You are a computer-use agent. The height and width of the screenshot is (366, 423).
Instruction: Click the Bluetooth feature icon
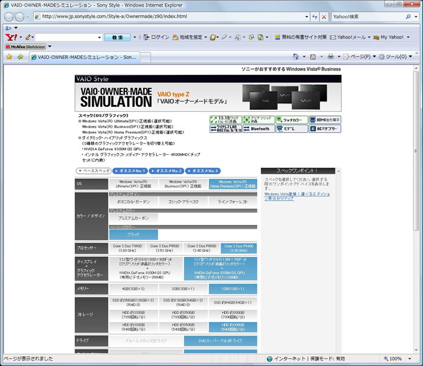point(258,129)
